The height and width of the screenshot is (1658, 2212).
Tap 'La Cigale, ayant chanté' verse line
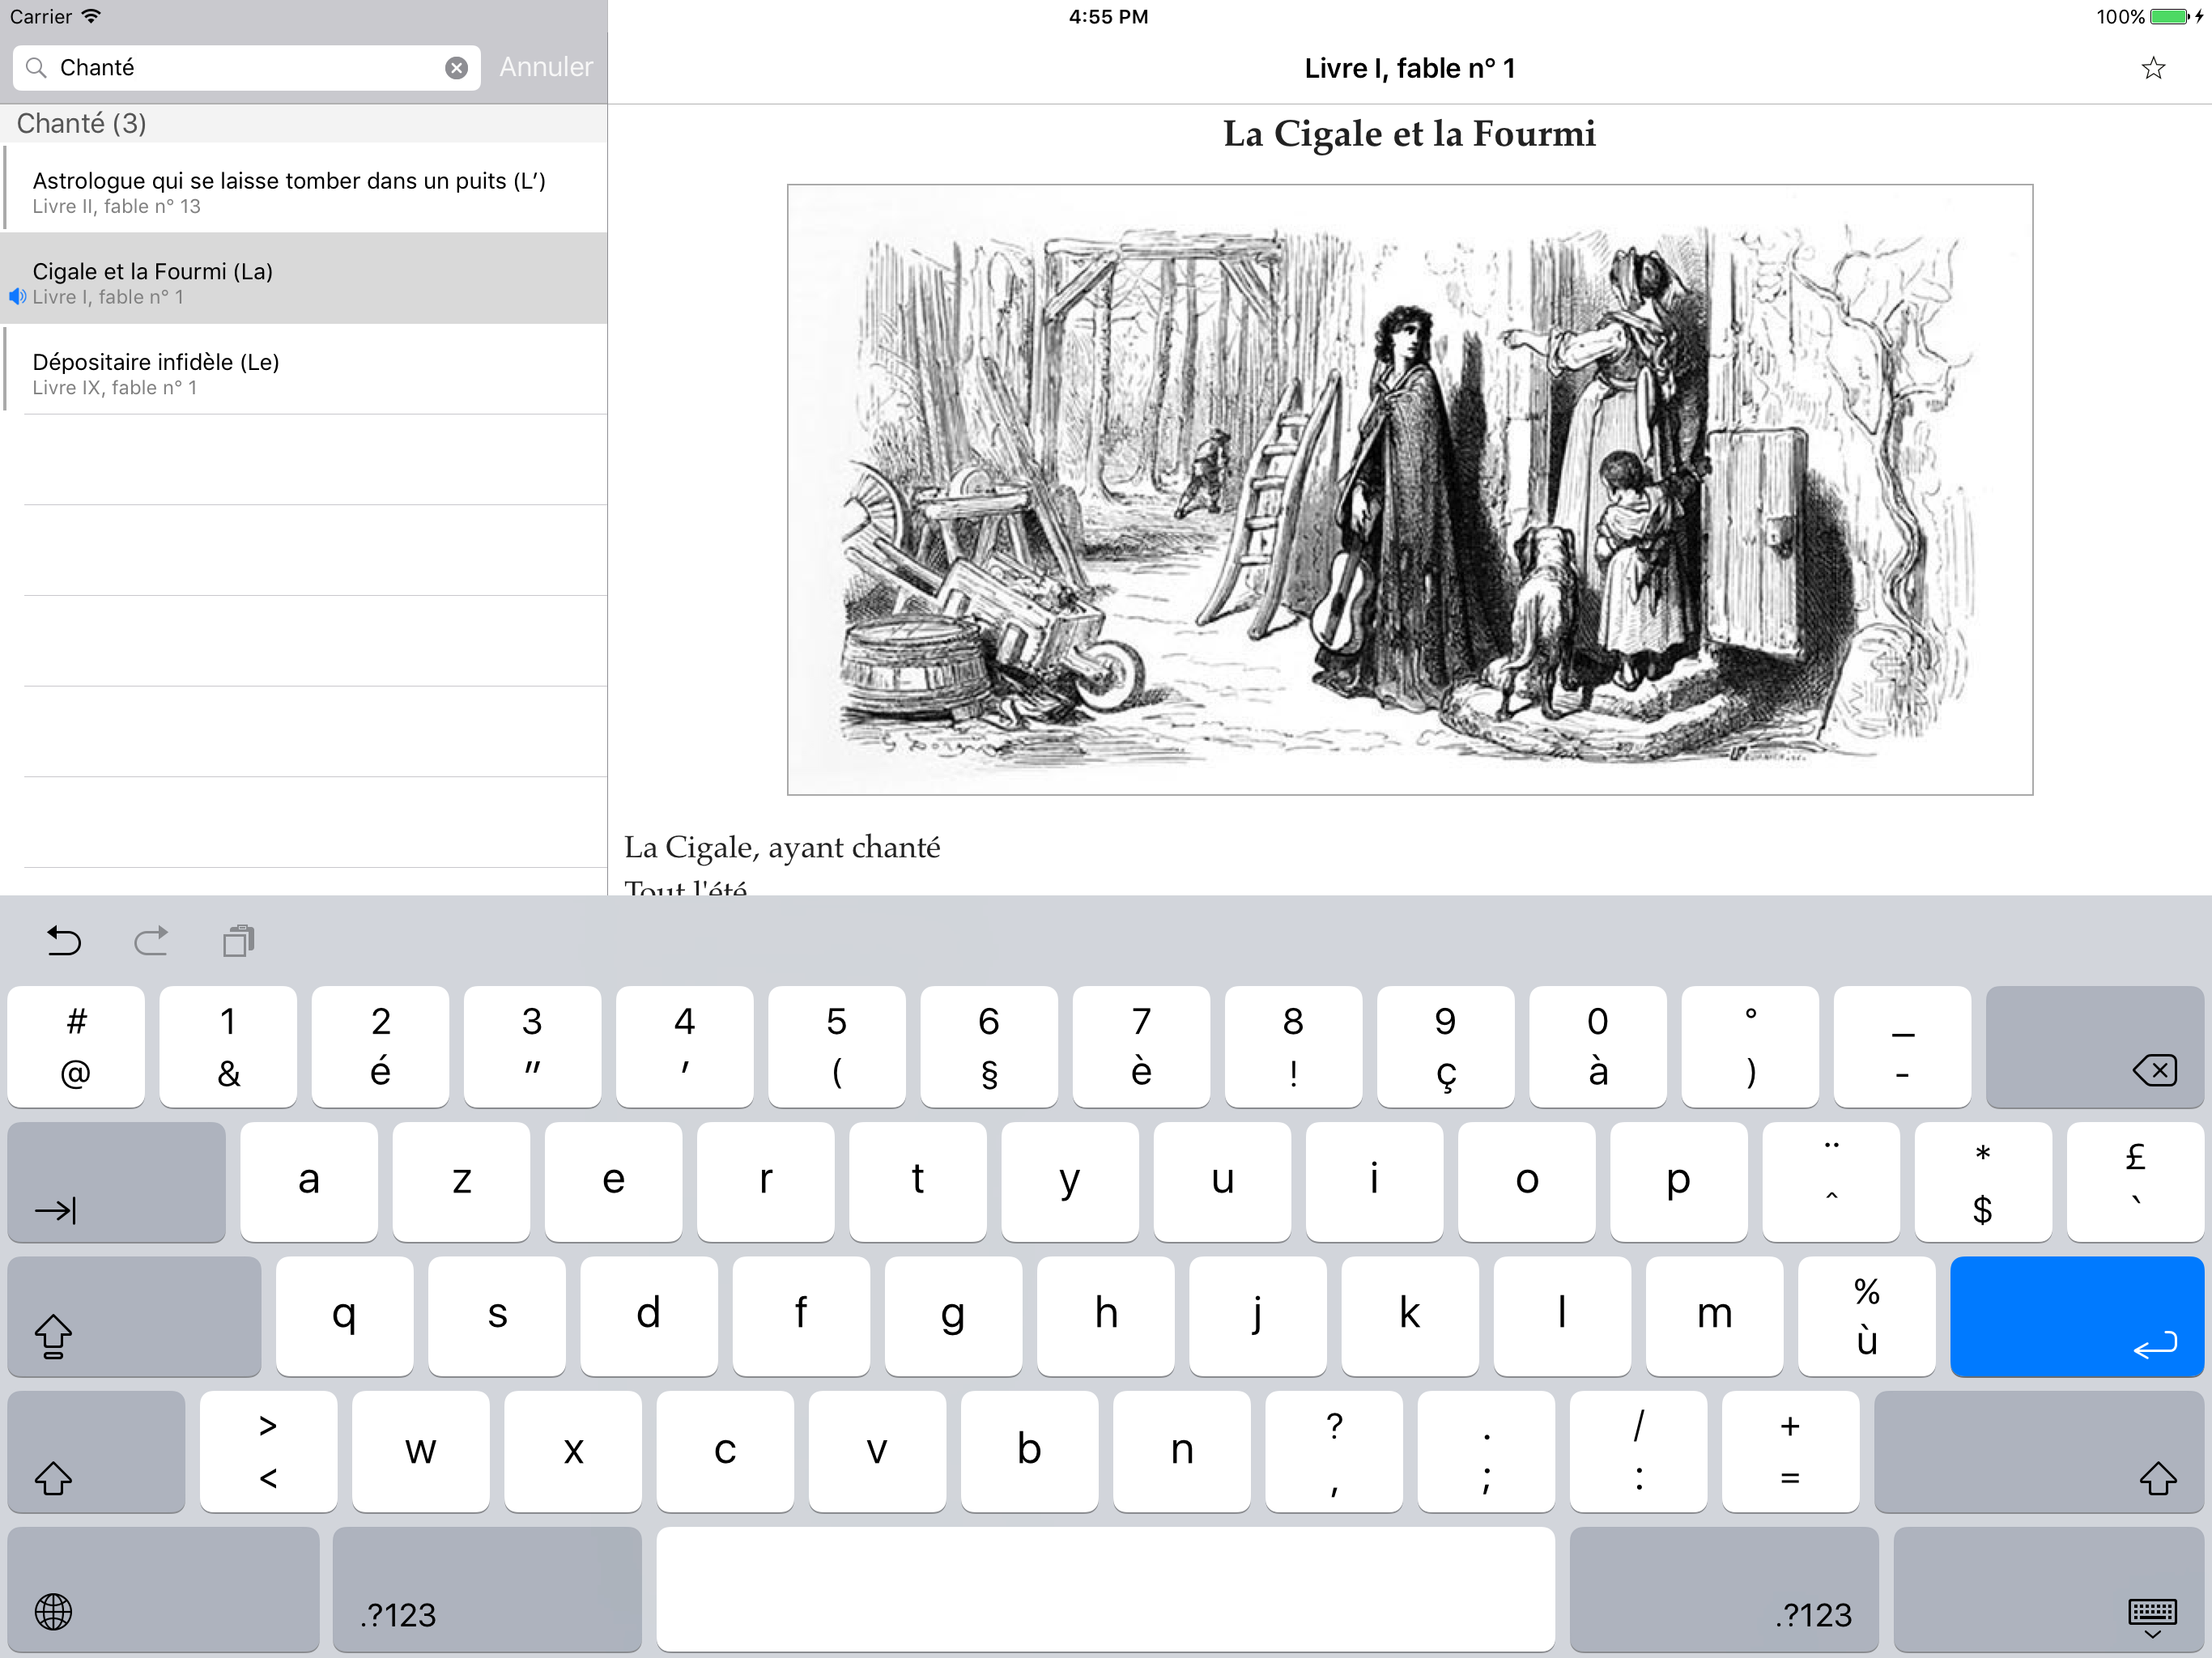[x=782, y=848]
